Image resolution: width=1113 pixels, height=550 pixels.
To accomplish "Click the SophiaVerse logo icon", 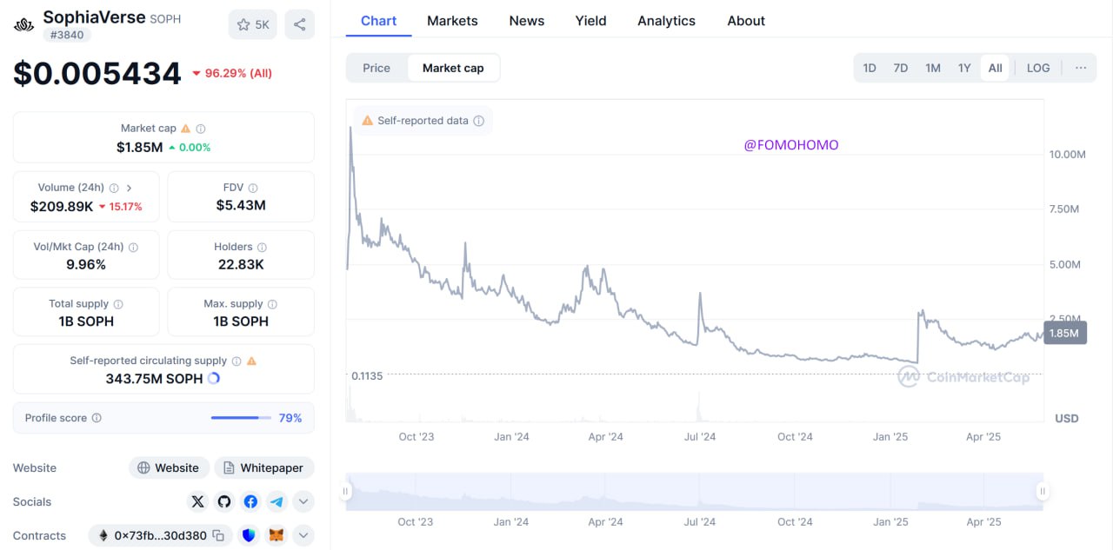I will [24, 24].
